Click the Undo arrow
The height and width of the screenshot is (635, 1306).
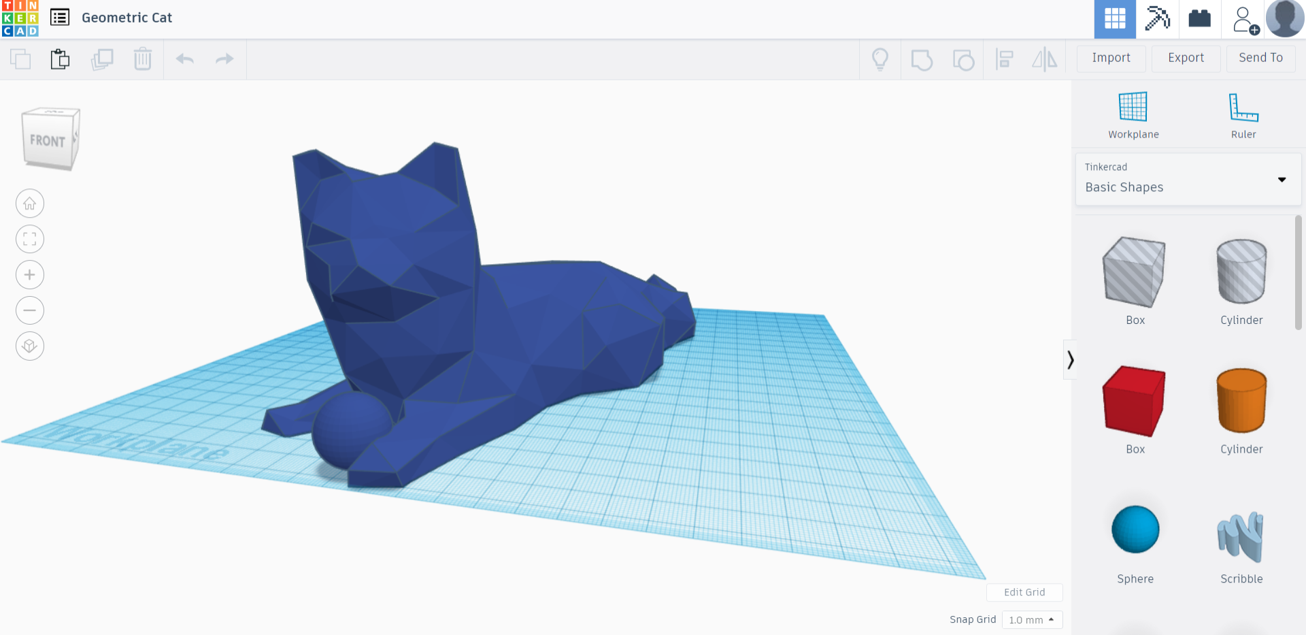pyautogui.click(x=184, y=59)
